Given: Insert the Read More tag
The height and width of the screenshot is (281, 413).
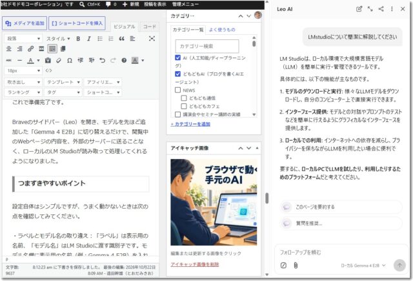Looking at the screenshot, I should coord(41,48).
